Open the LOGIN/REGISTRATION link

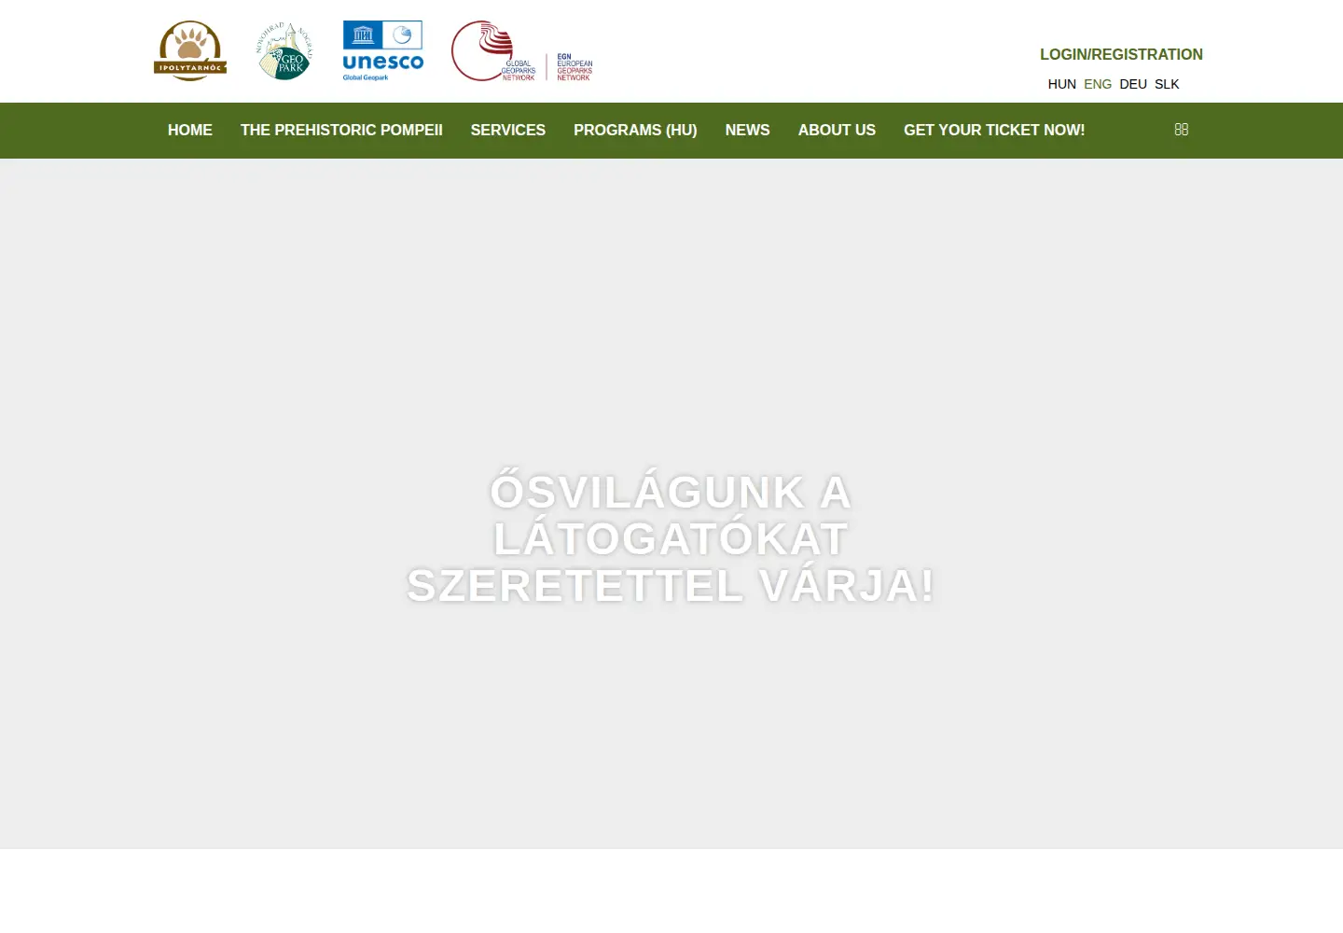click(x=1121, y=55)
